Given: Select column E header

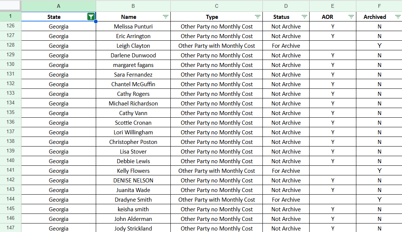Looking at the screenshot, I should pos(333,6).
